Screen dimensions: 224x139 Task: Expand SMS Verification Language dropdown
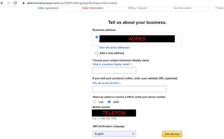tap(114, 134)
